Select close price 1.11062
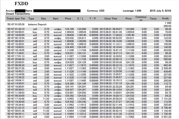The image size is (179, 119). [x=130, y=117]
